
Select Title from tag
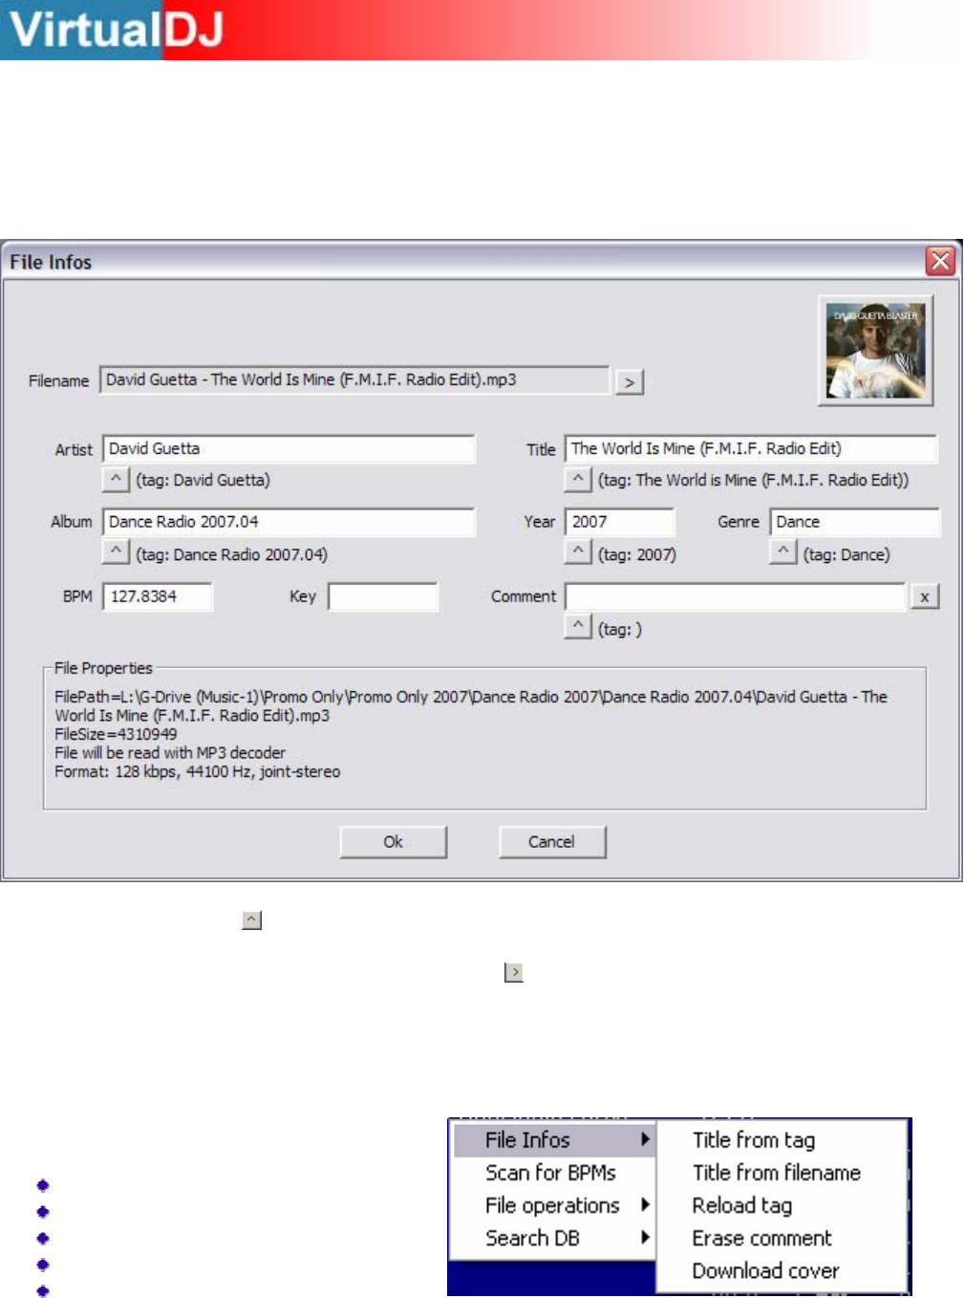[781, 1139]
